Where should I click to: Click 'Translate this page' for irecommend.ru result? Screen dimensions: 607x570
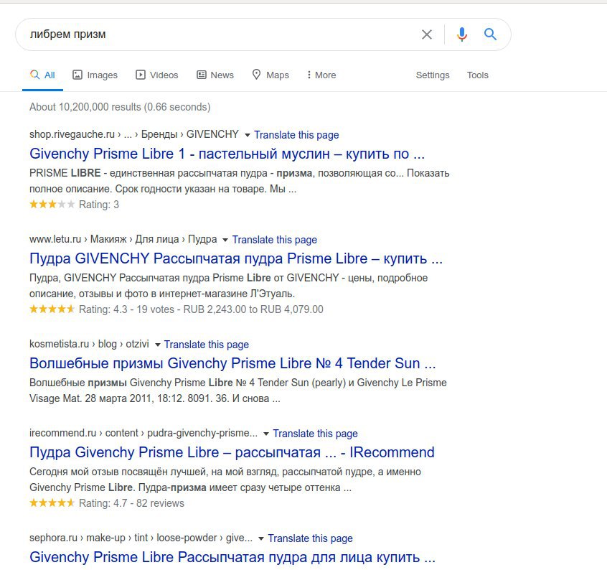(x=315, y=434)
